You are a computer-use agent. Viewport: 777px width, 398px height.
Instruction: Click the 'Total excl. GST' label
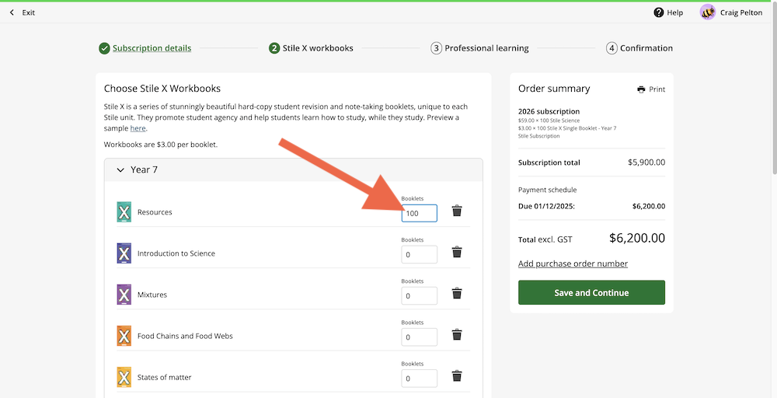pos(545,239)
